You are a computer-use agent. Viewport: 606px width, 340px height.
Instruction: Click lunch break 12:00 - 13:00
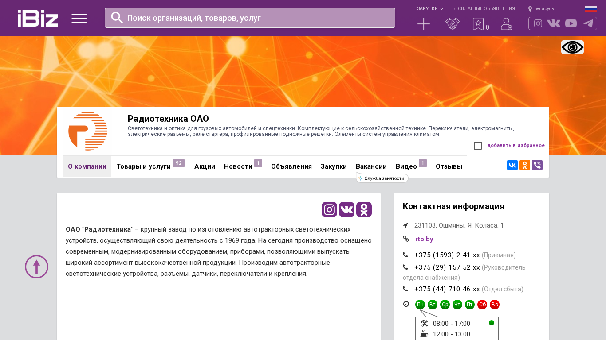click(x=452, y=334)
